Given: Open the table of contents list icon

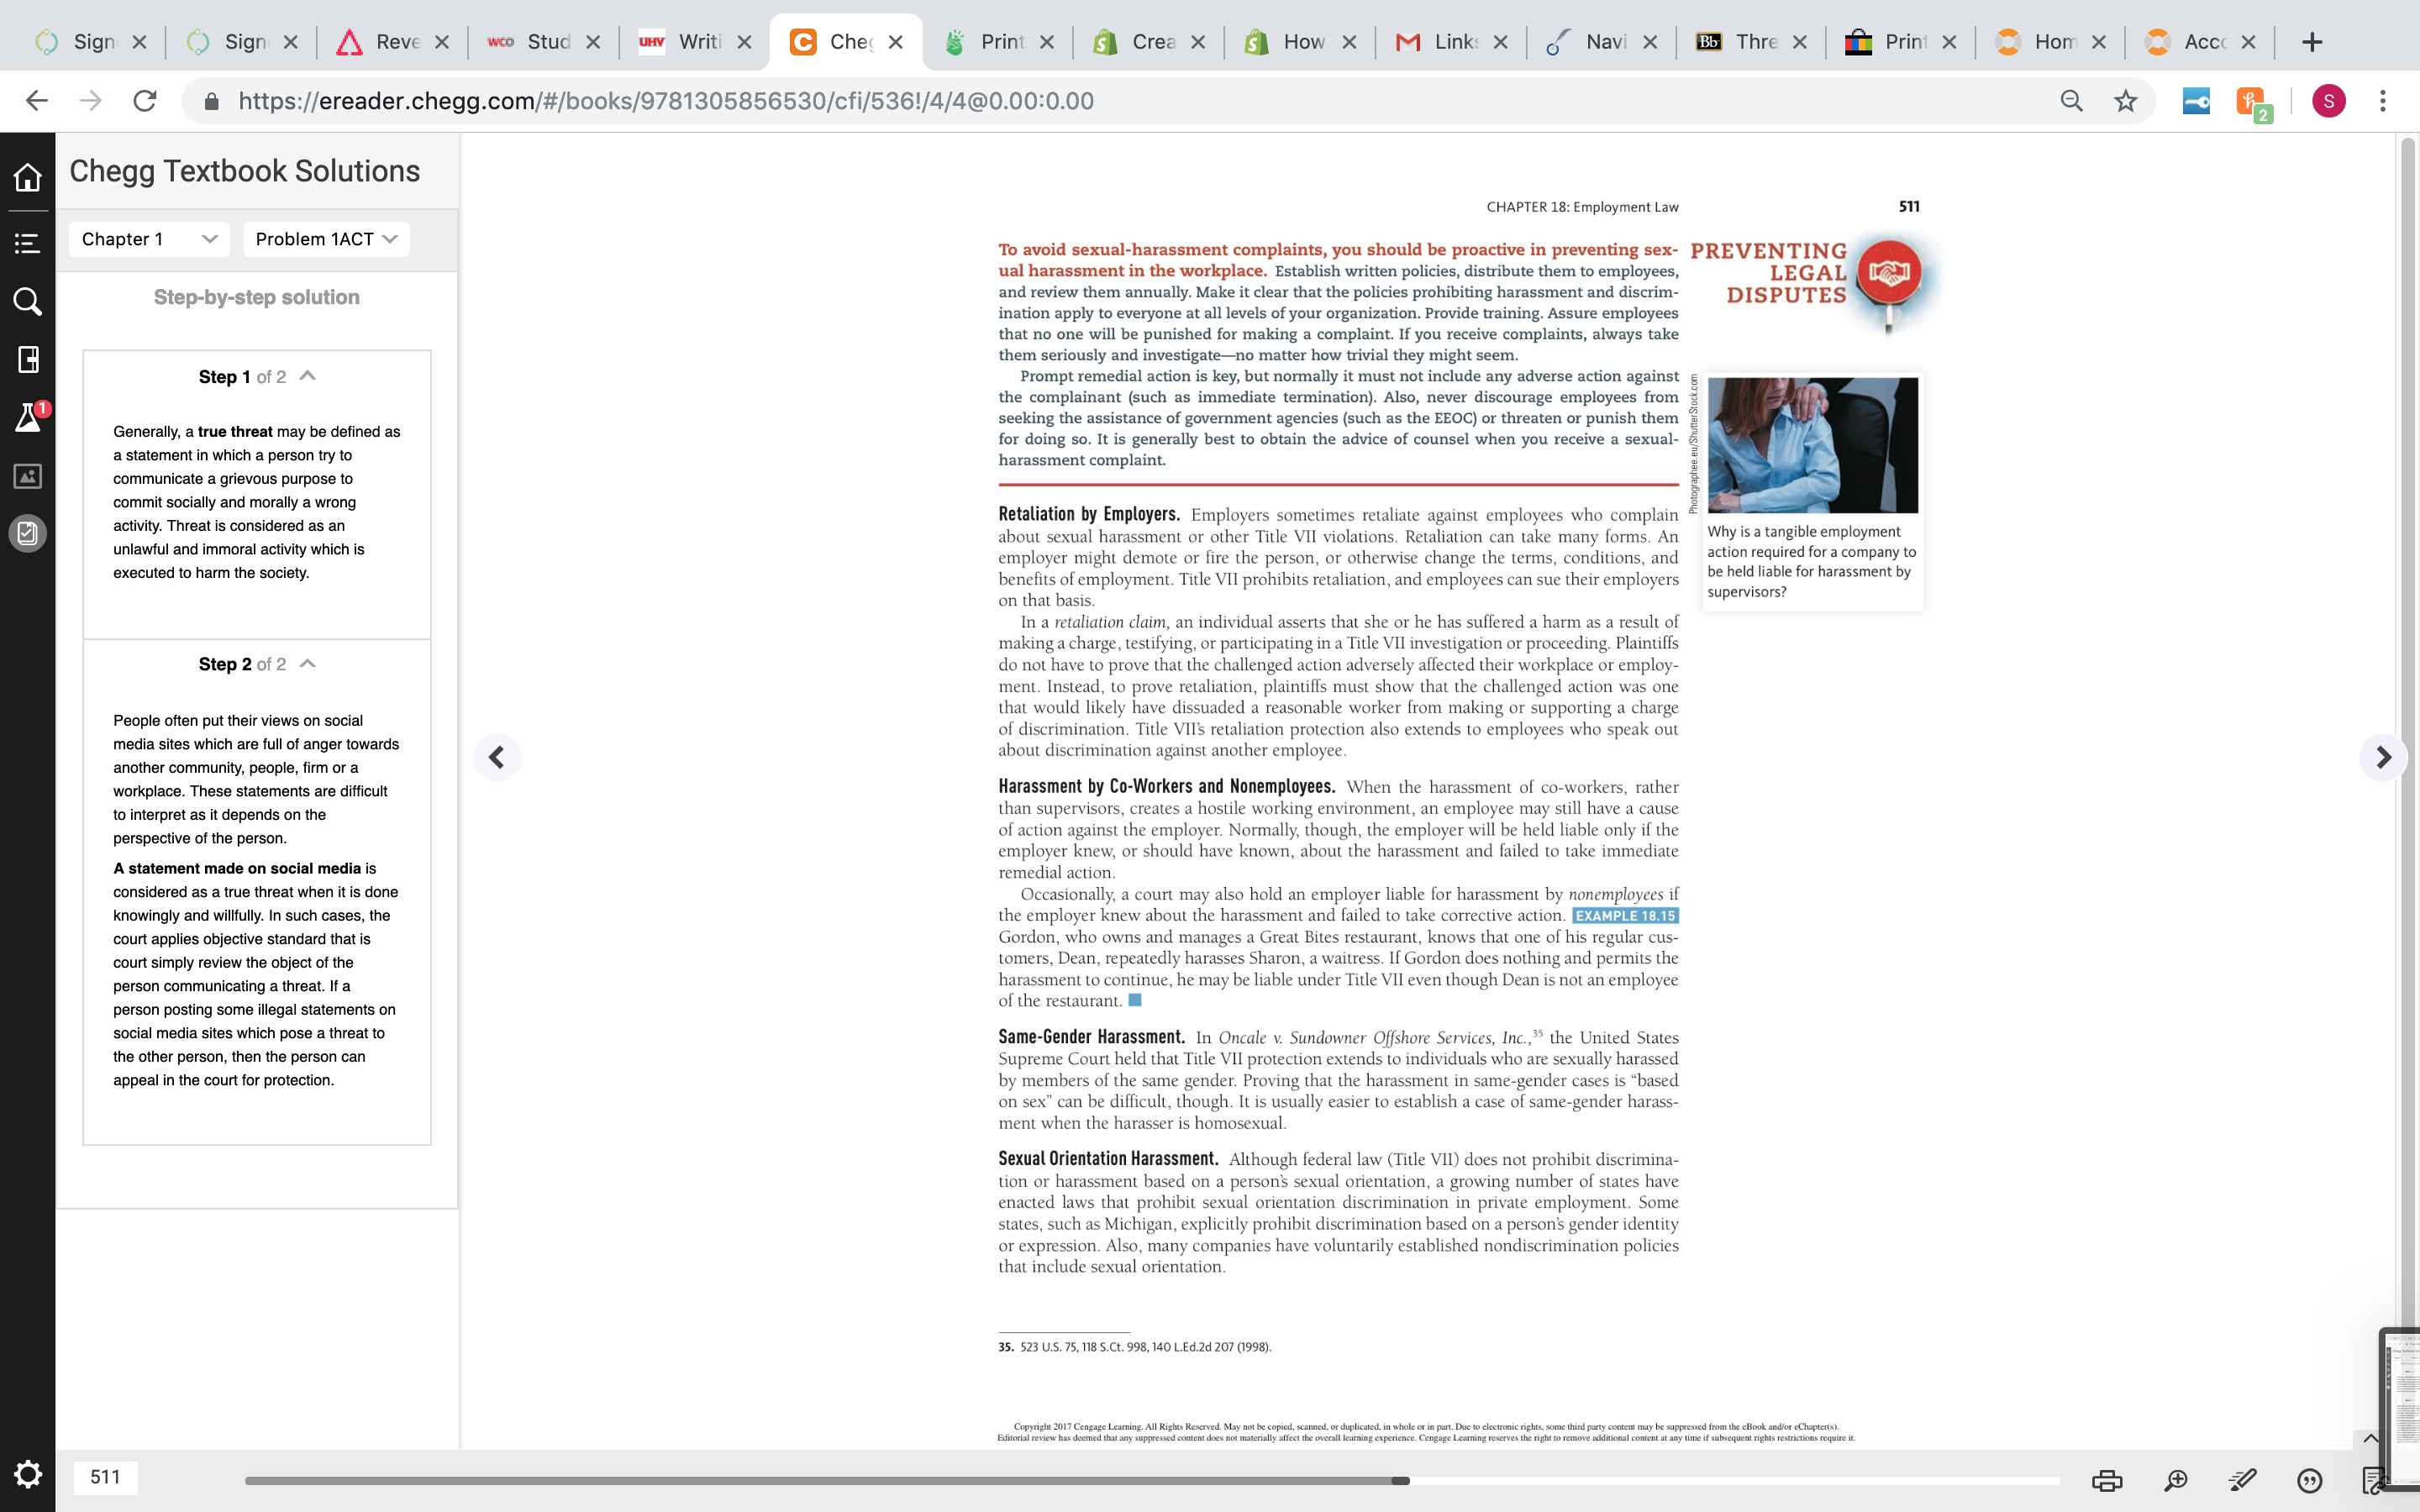Looking at the screenshot, I should point(27,243).
